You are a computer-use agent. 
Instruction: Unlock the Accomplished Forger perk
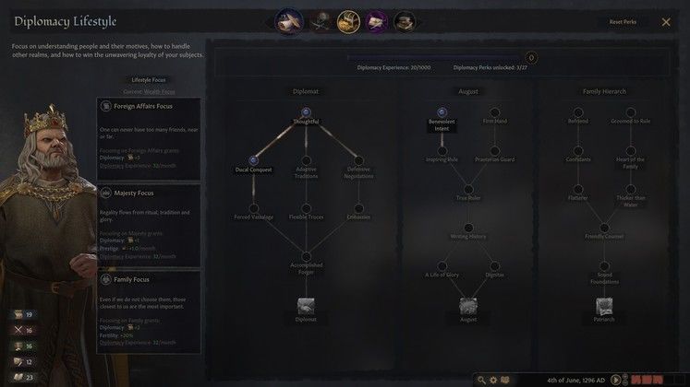(x=306, y=257)
